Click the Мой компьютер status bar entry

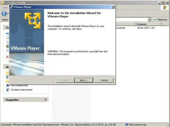[x=138, y=125]
